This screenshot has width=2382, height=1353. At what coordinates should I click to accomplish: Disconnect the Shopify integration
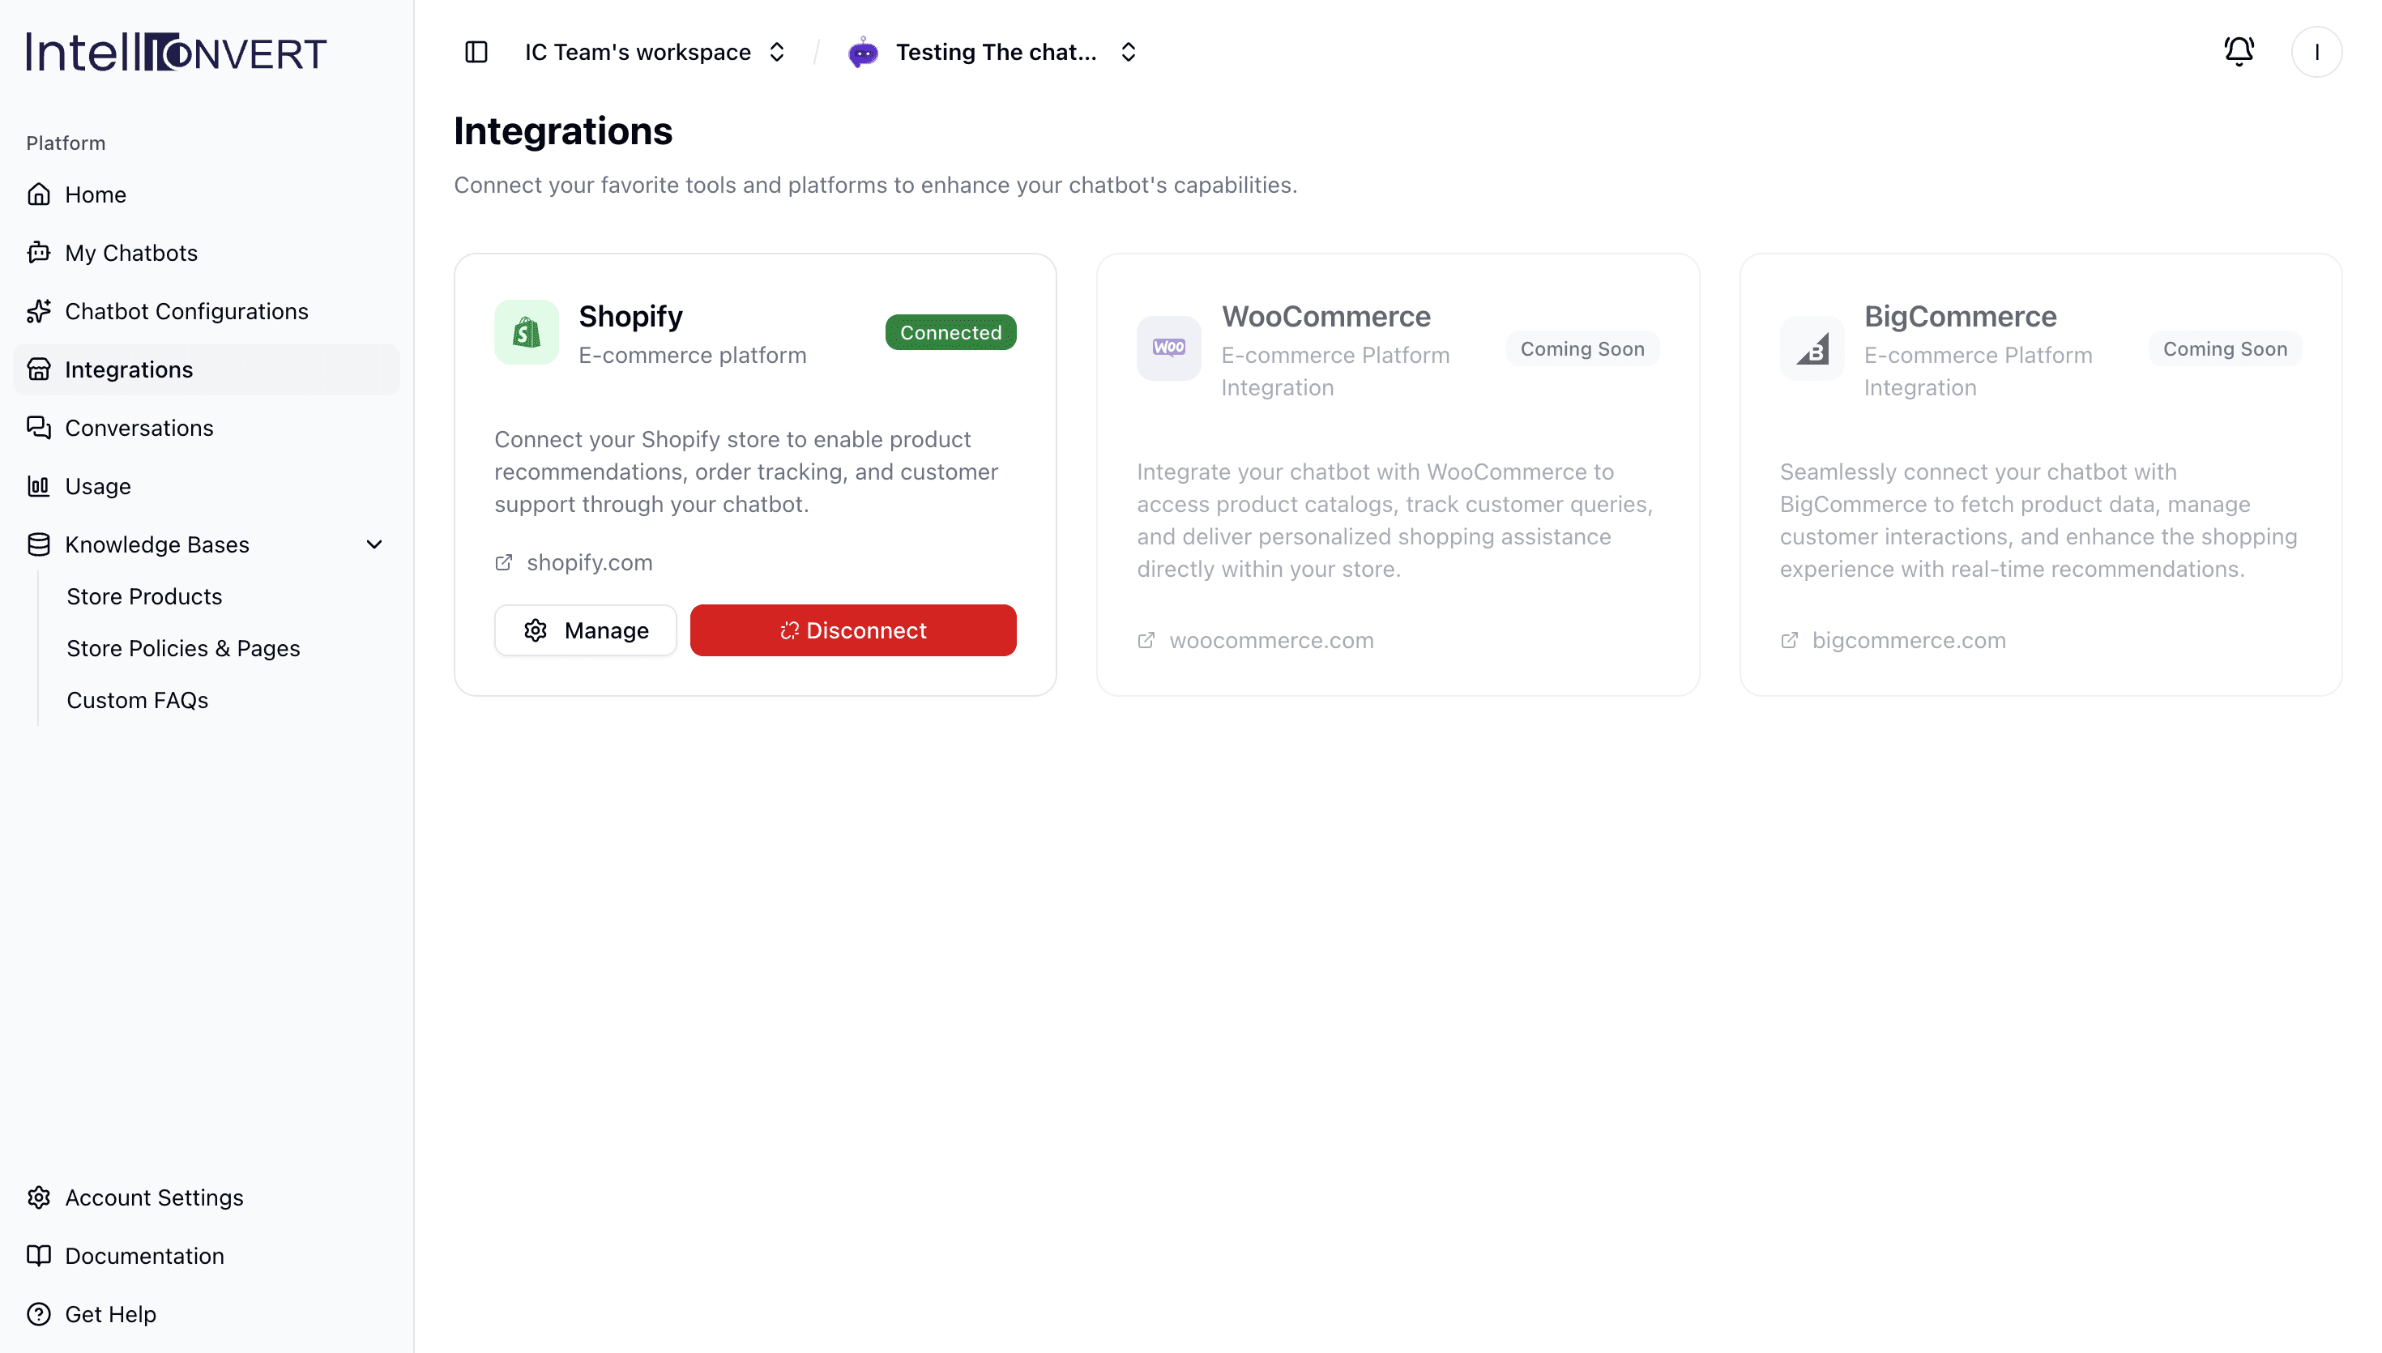(x=853, y=630)
